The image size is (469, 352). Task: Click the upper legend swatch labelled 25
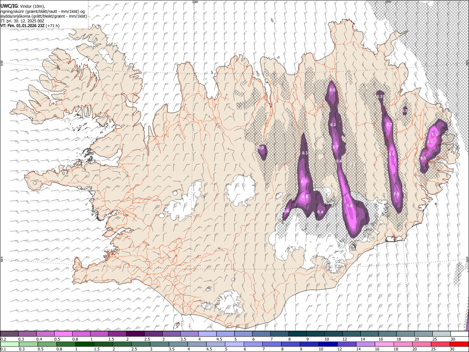pos(441,334)
